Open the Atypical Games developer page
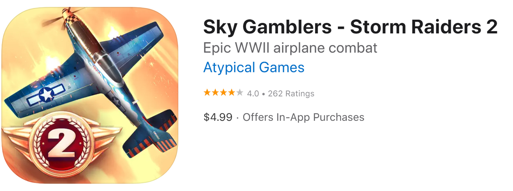Viewport: 513px width, 191px height. point(254,67)
